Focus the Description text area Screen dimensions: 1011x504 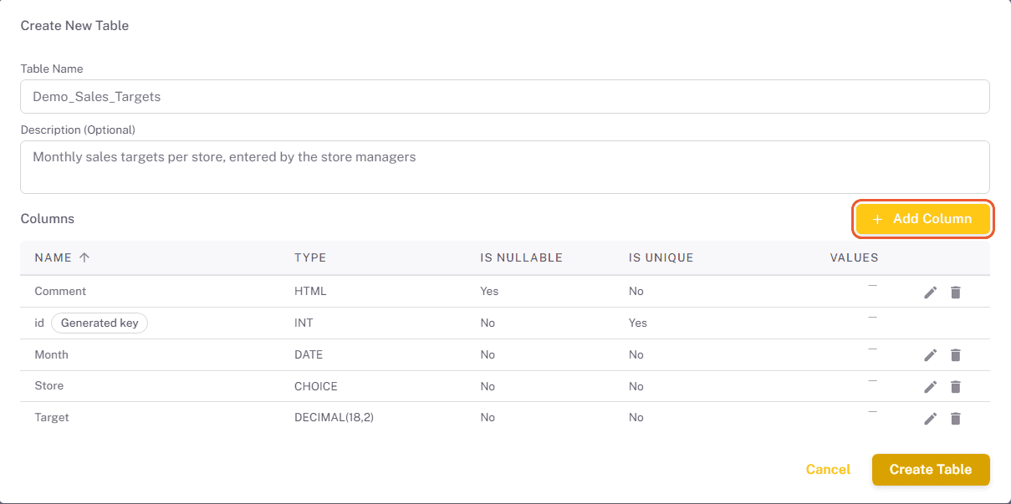point(505,167)
